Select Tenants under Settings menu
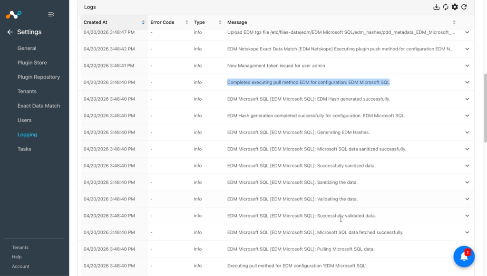Viewport: 487px width, 276px height. point(27,92)
